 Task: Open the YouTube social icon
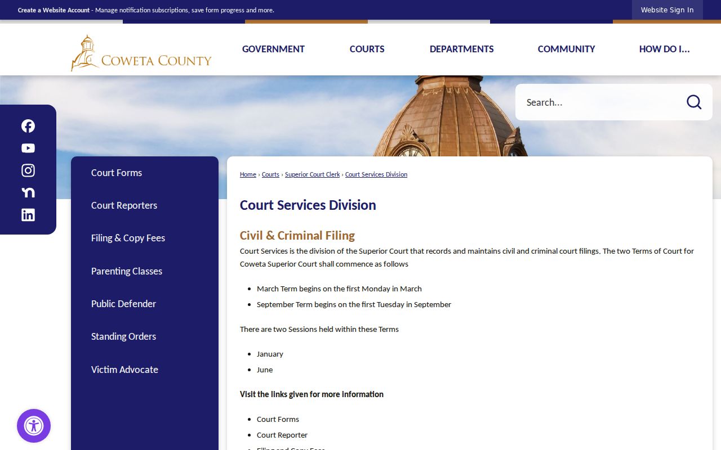coord(28,148)
